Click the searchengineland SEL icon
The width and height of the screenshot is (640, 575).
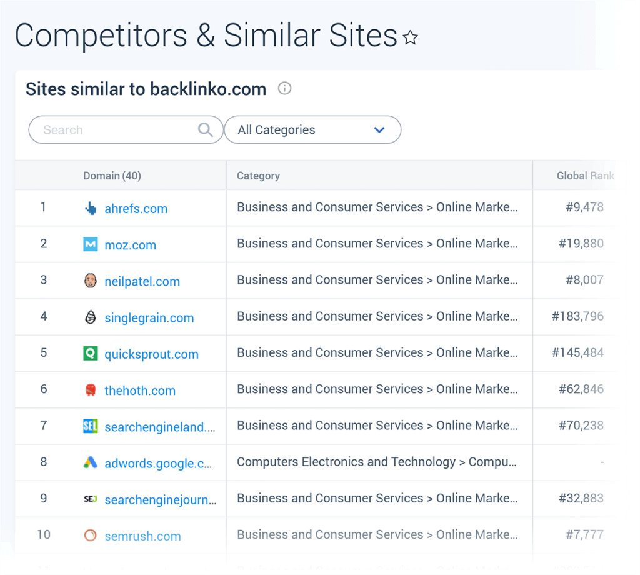(91, 426)
